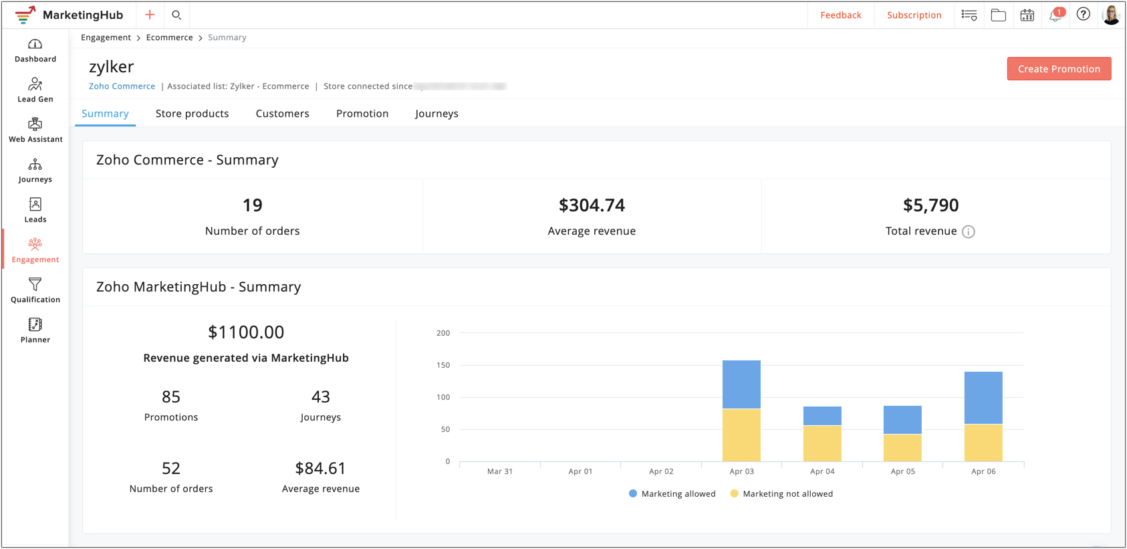Click the yellow Apr 03 bar segment
This screenshot has width=1127, height=549.
(x=741, y=435)
